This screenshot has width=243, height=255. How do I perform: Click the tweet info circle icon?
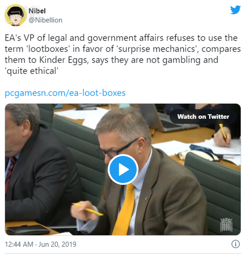[x=235, y=244]
